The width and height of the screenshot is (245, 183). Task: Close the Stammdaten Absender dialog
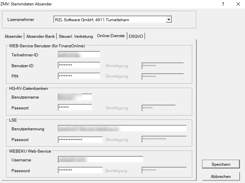[238, 4]
